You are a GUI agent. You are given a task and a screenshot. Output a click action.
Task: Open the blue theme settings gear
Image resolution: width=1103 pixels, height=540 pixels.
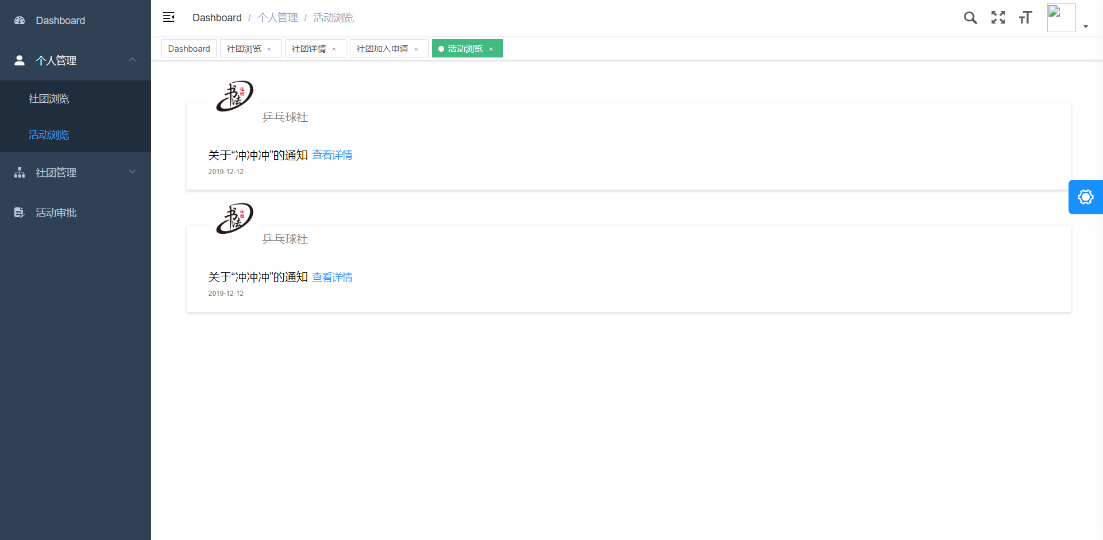pos(1085,197)
